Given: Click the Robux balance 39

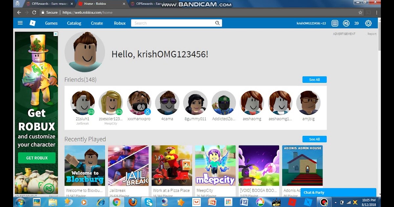Looking at the screenshot, I should (x=357, y=23).
